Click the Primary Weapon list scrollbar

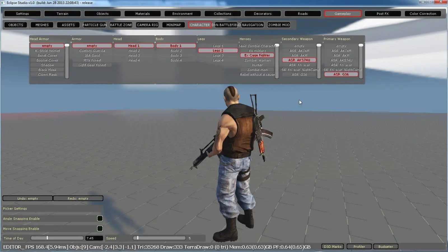pos(361,61)
